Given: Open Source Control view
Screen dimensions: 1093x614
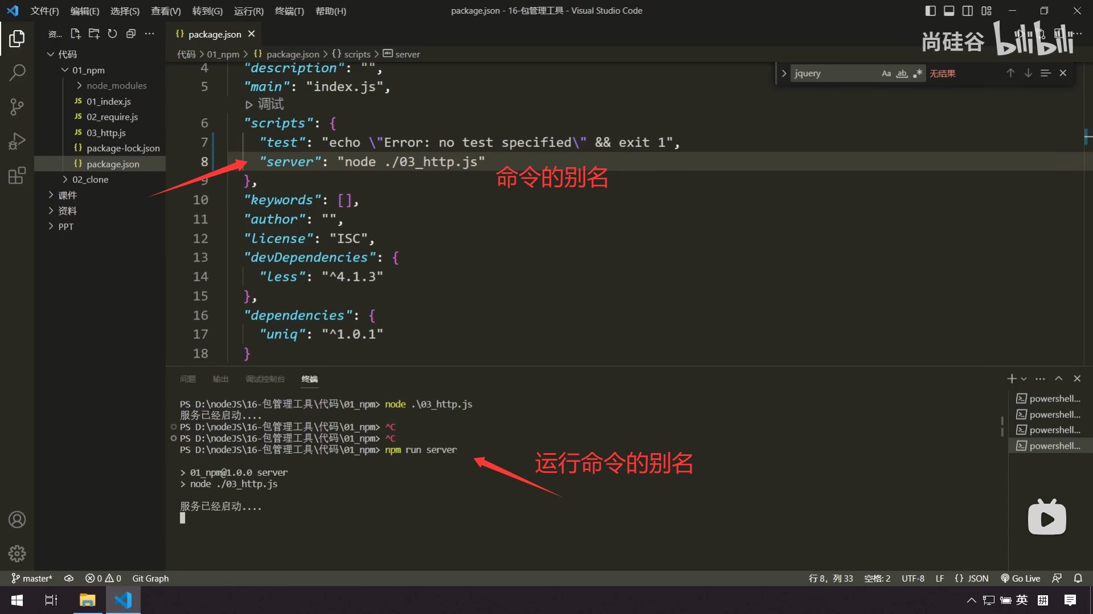Looking at the screenshot, I should tap(17, 107).
